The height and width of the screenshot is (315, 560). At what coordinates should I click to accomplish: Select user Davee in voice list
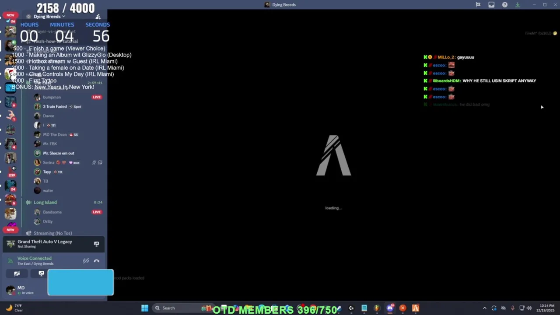point(48,116)
